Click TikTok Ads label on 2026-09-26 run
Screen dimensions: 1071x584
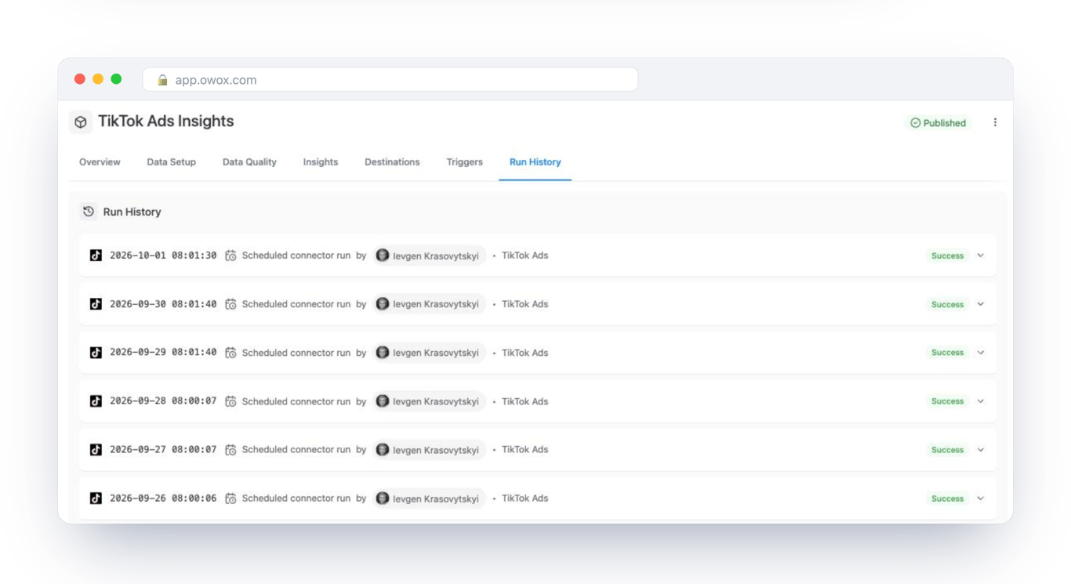pos(525,499)
